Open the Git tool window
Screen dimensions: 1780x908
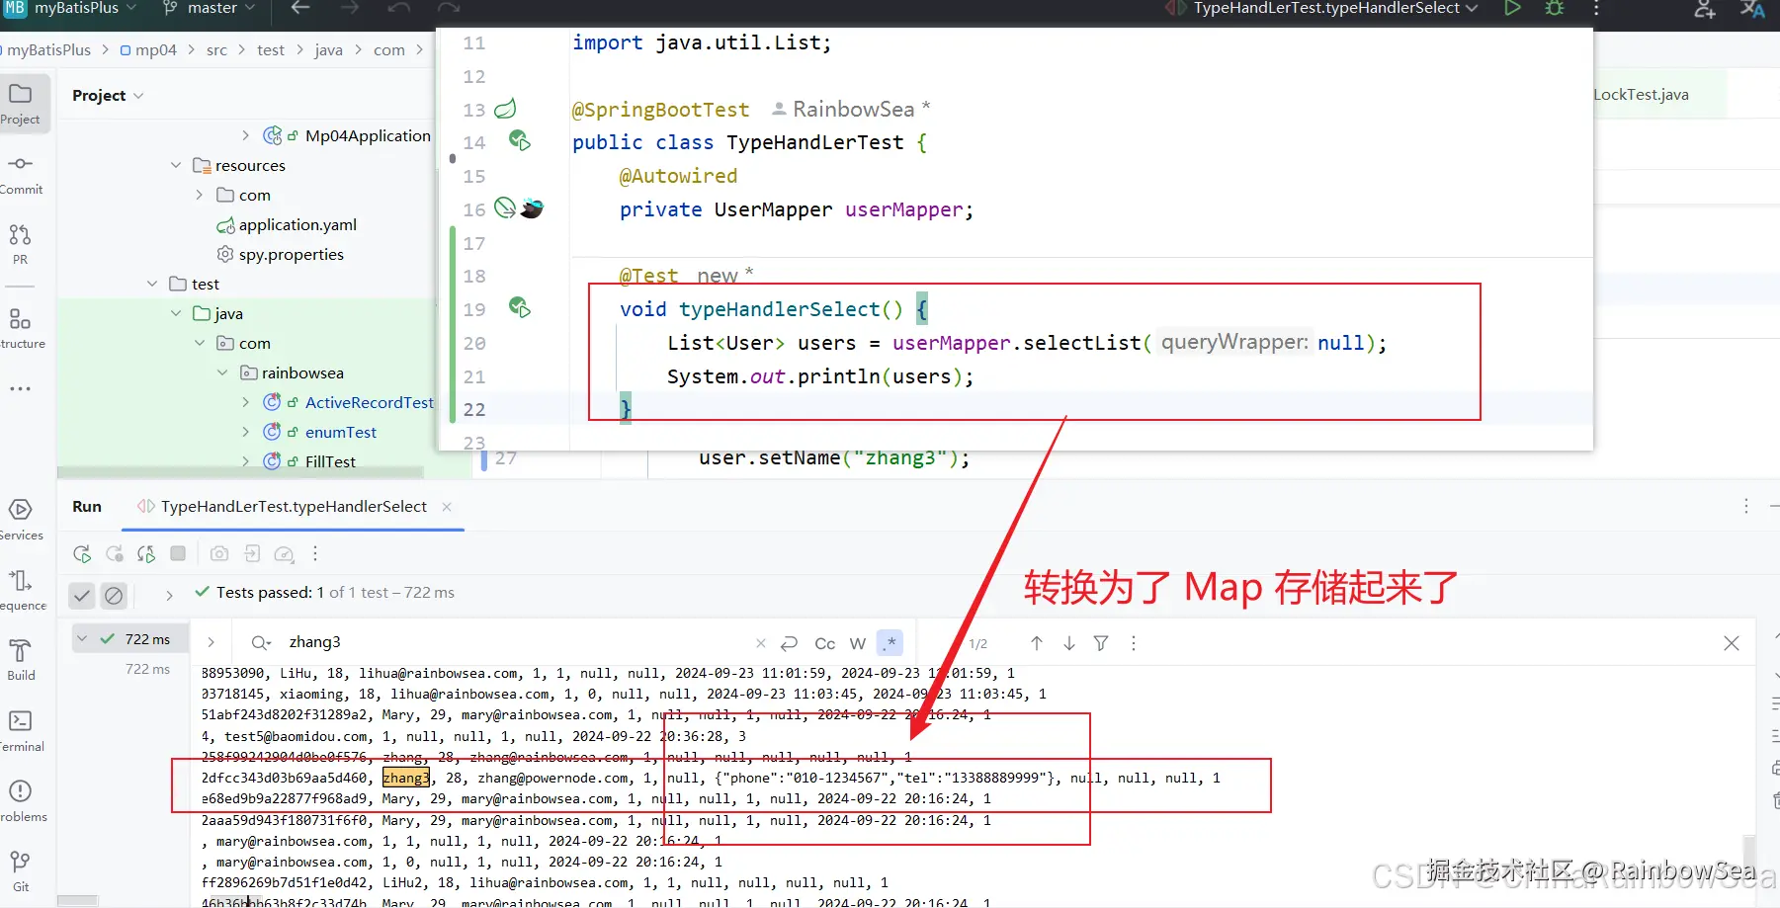(x=20, y=870)
